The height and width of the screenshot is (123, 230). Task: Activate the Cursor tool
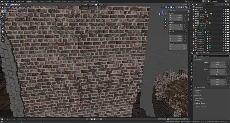tap(3, 15)
